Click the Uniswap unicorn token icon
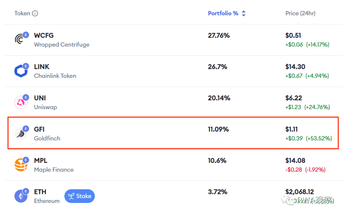 click(x=21, y=102)
